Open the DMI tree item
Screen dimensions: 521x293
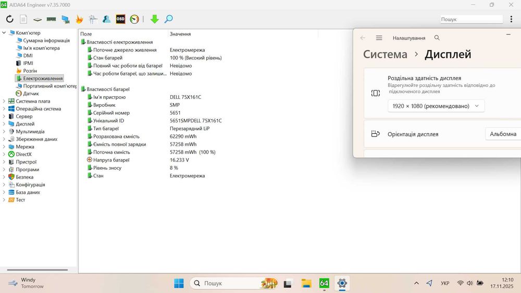point(28,56)
